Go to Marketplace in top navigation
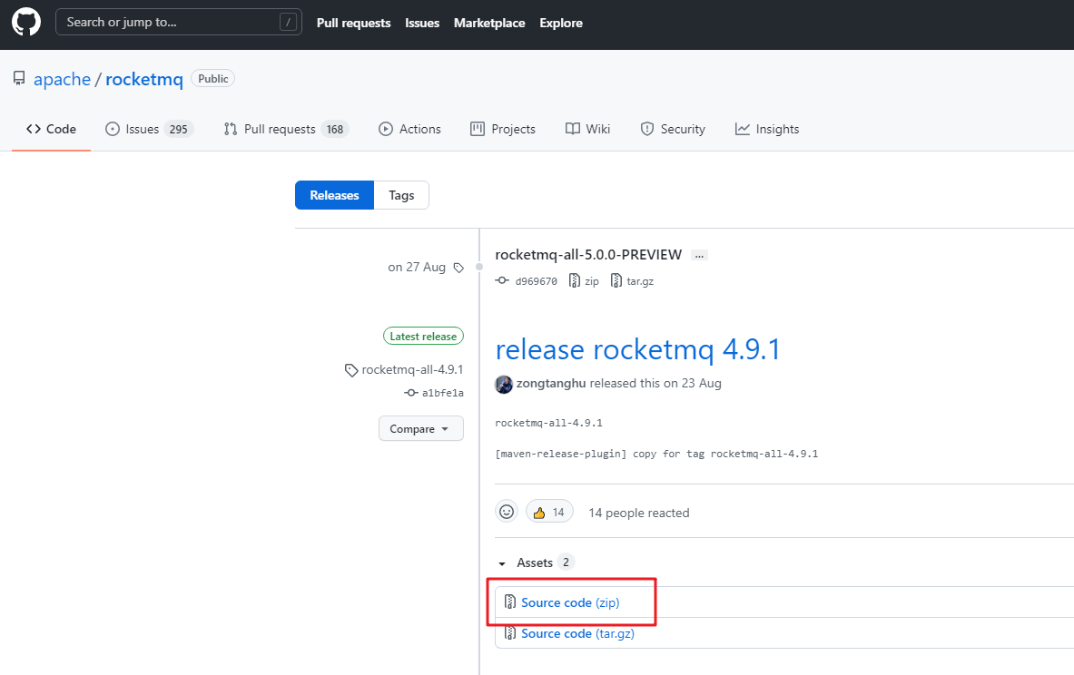 click(x=489, y=23)
